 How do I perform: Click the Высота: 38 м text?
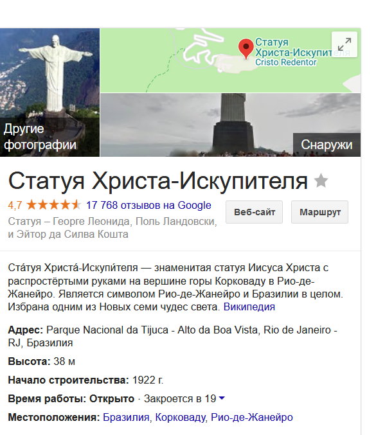point(41,362)
